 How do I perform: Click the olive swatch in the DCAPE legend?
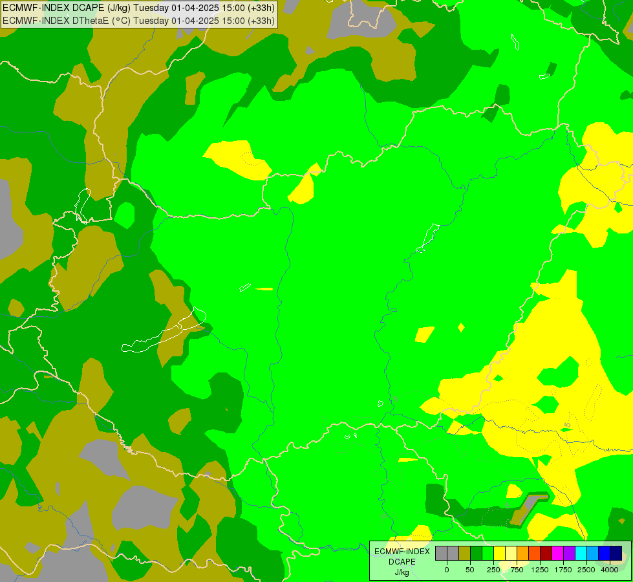click(x=465, y=553)
